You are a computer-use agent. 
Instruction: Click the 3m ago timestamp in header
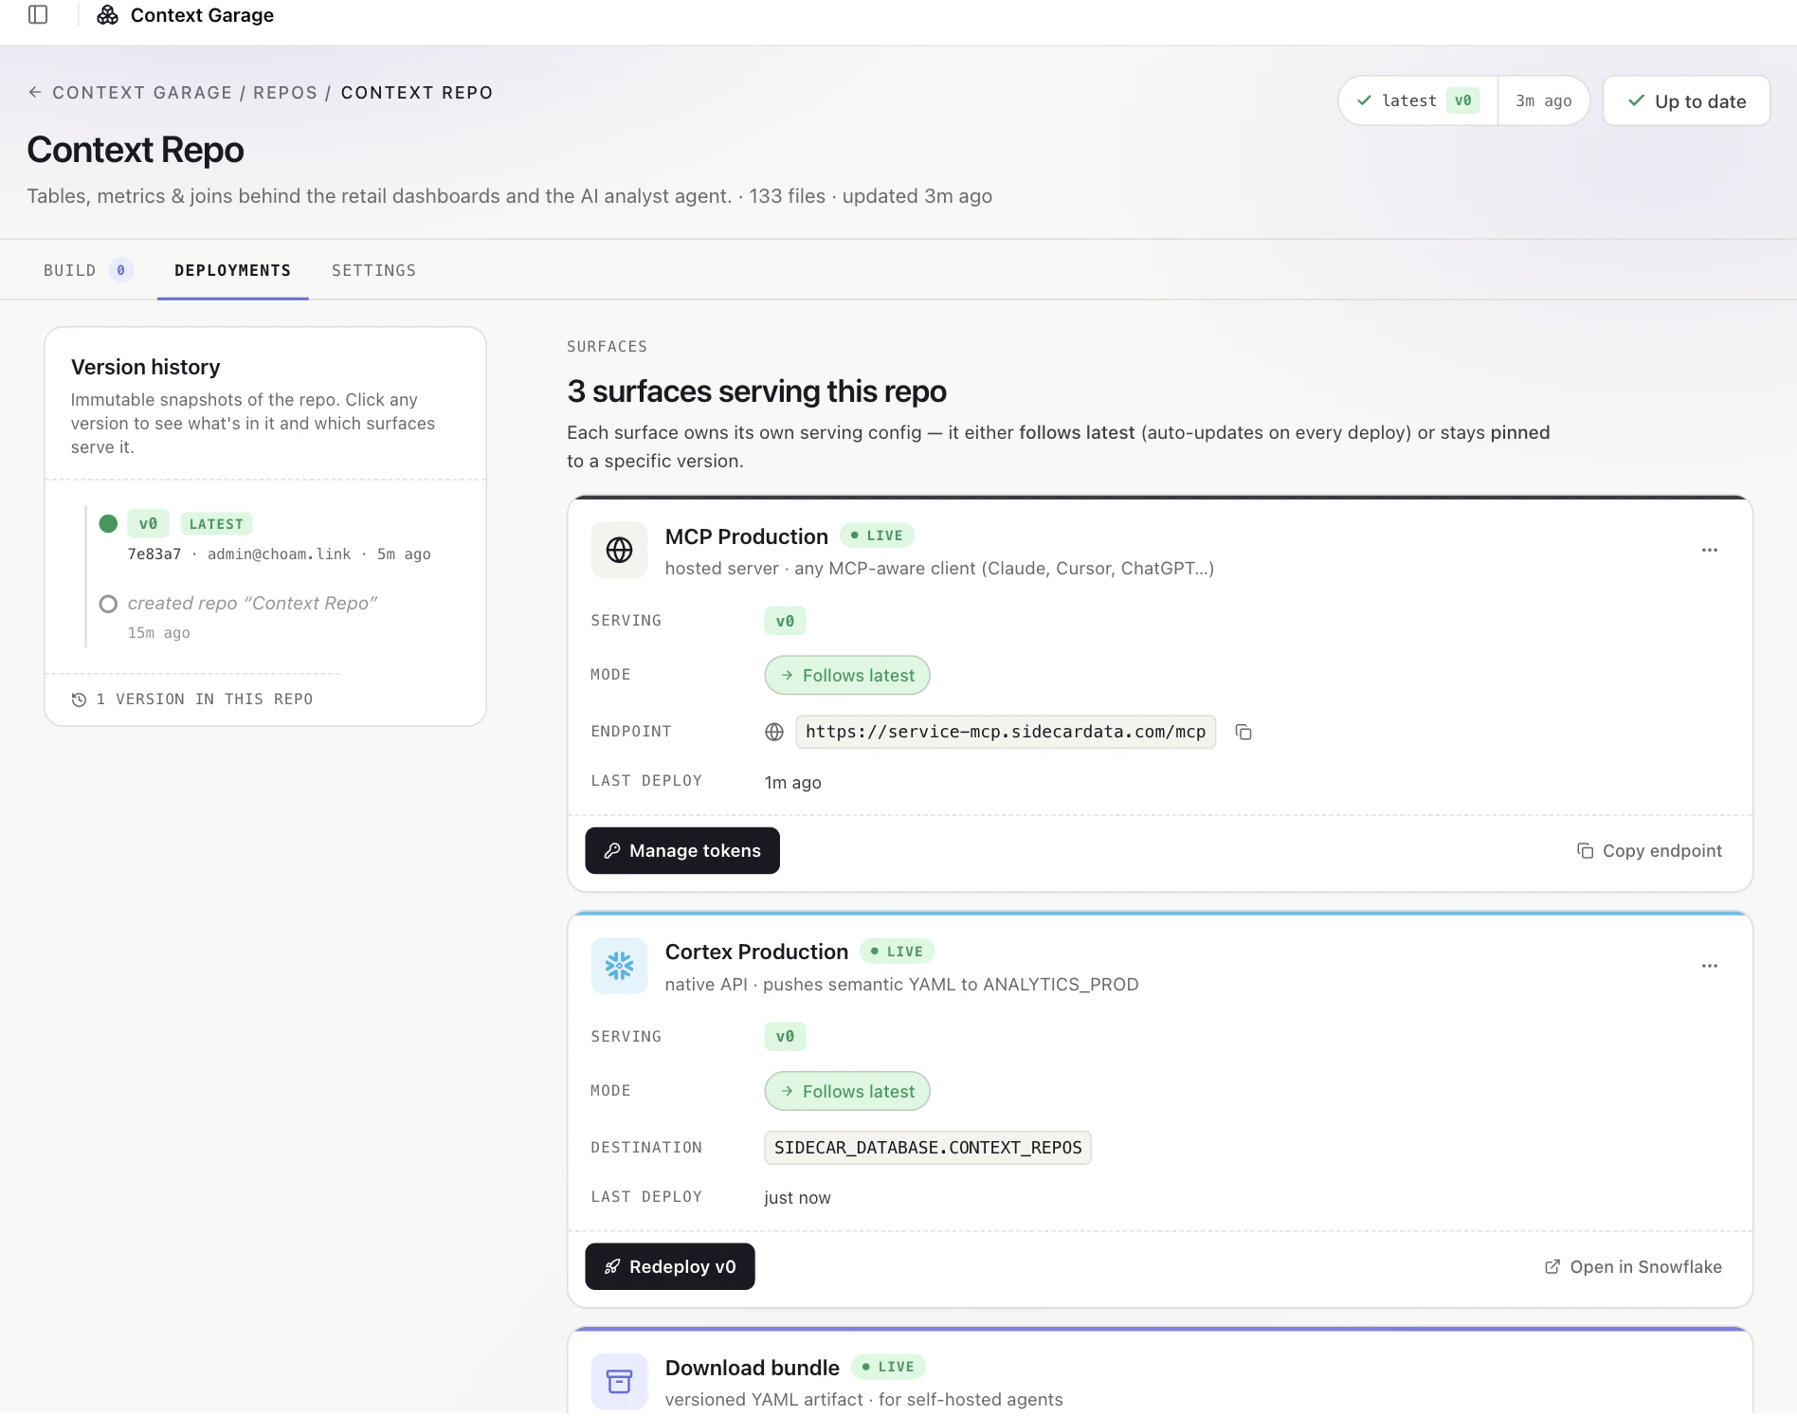[1544, 100]
